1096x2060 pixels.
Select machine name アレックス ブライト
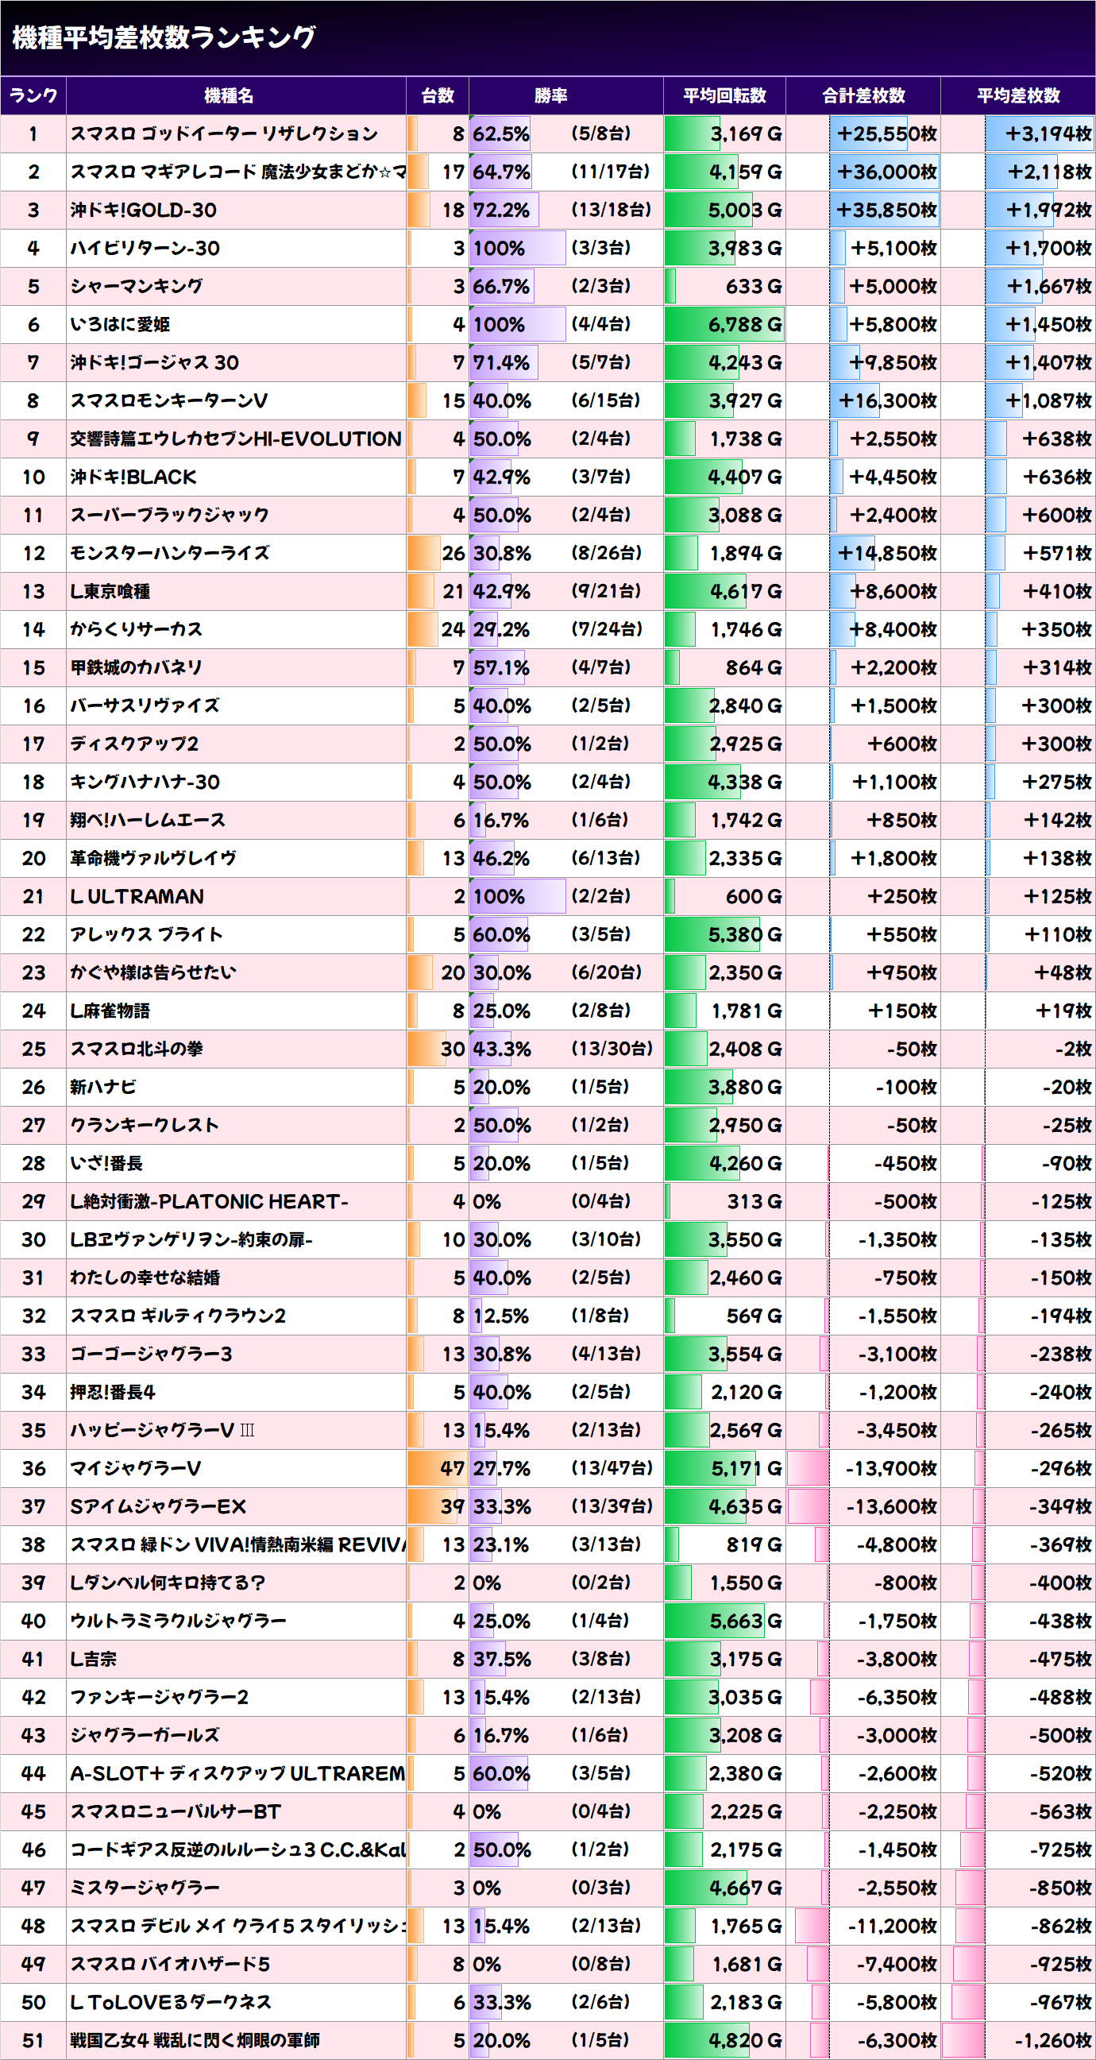tap(146, 935)
